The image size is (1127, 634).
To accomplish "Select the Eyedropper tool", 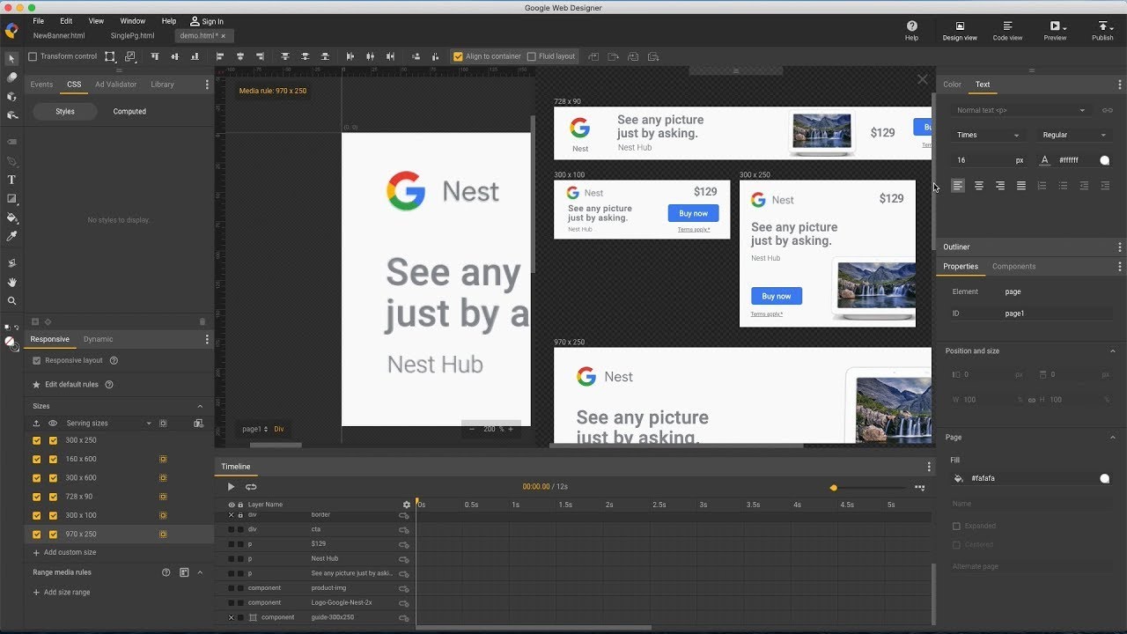I will pyautogui.click(x=11, y=237).
